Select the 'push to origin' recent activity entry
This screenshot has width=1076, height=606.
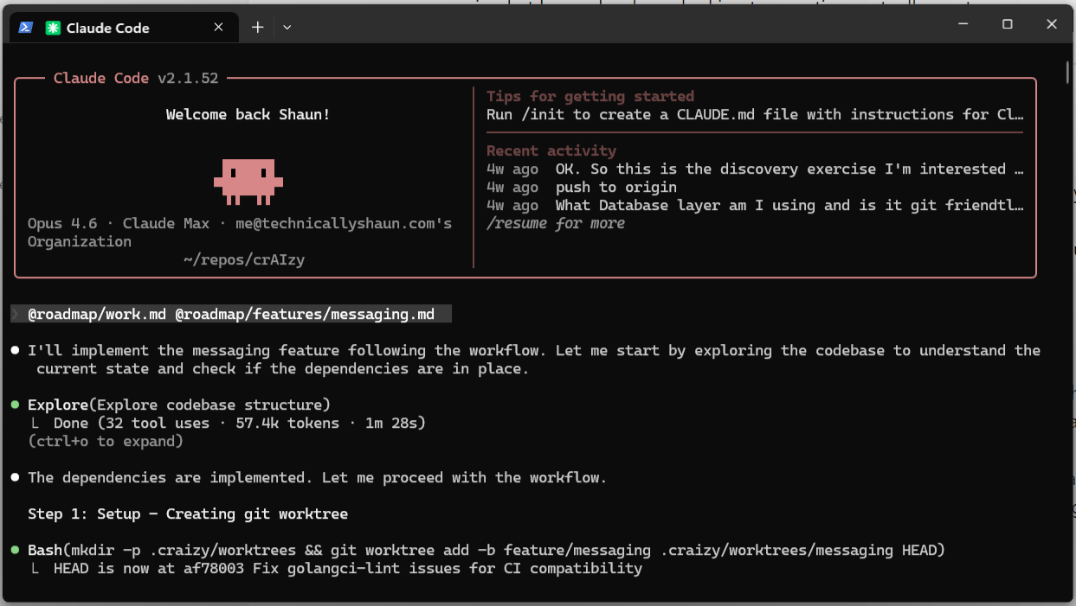[x=615, y=187]
